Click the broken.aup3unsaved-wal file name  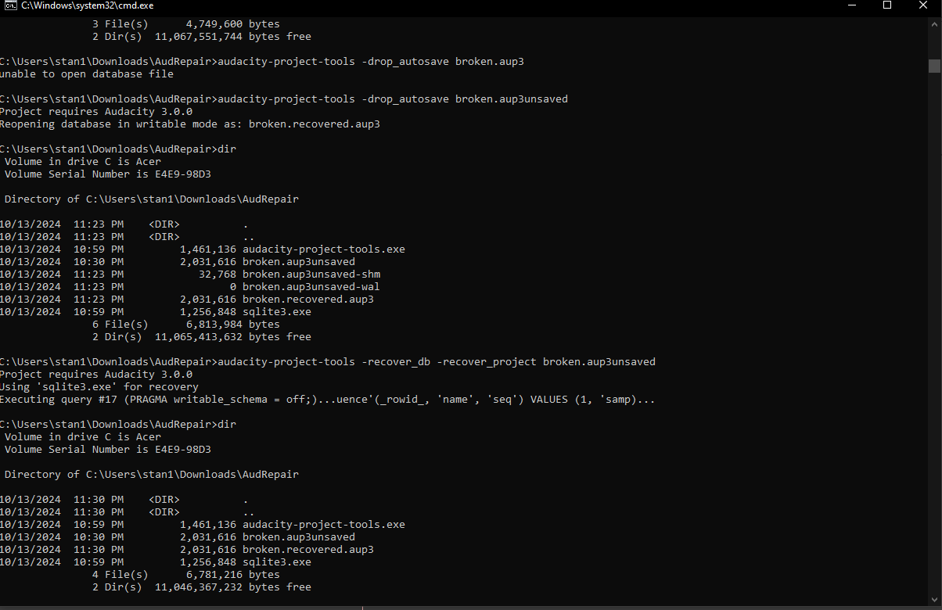(311, 287)
